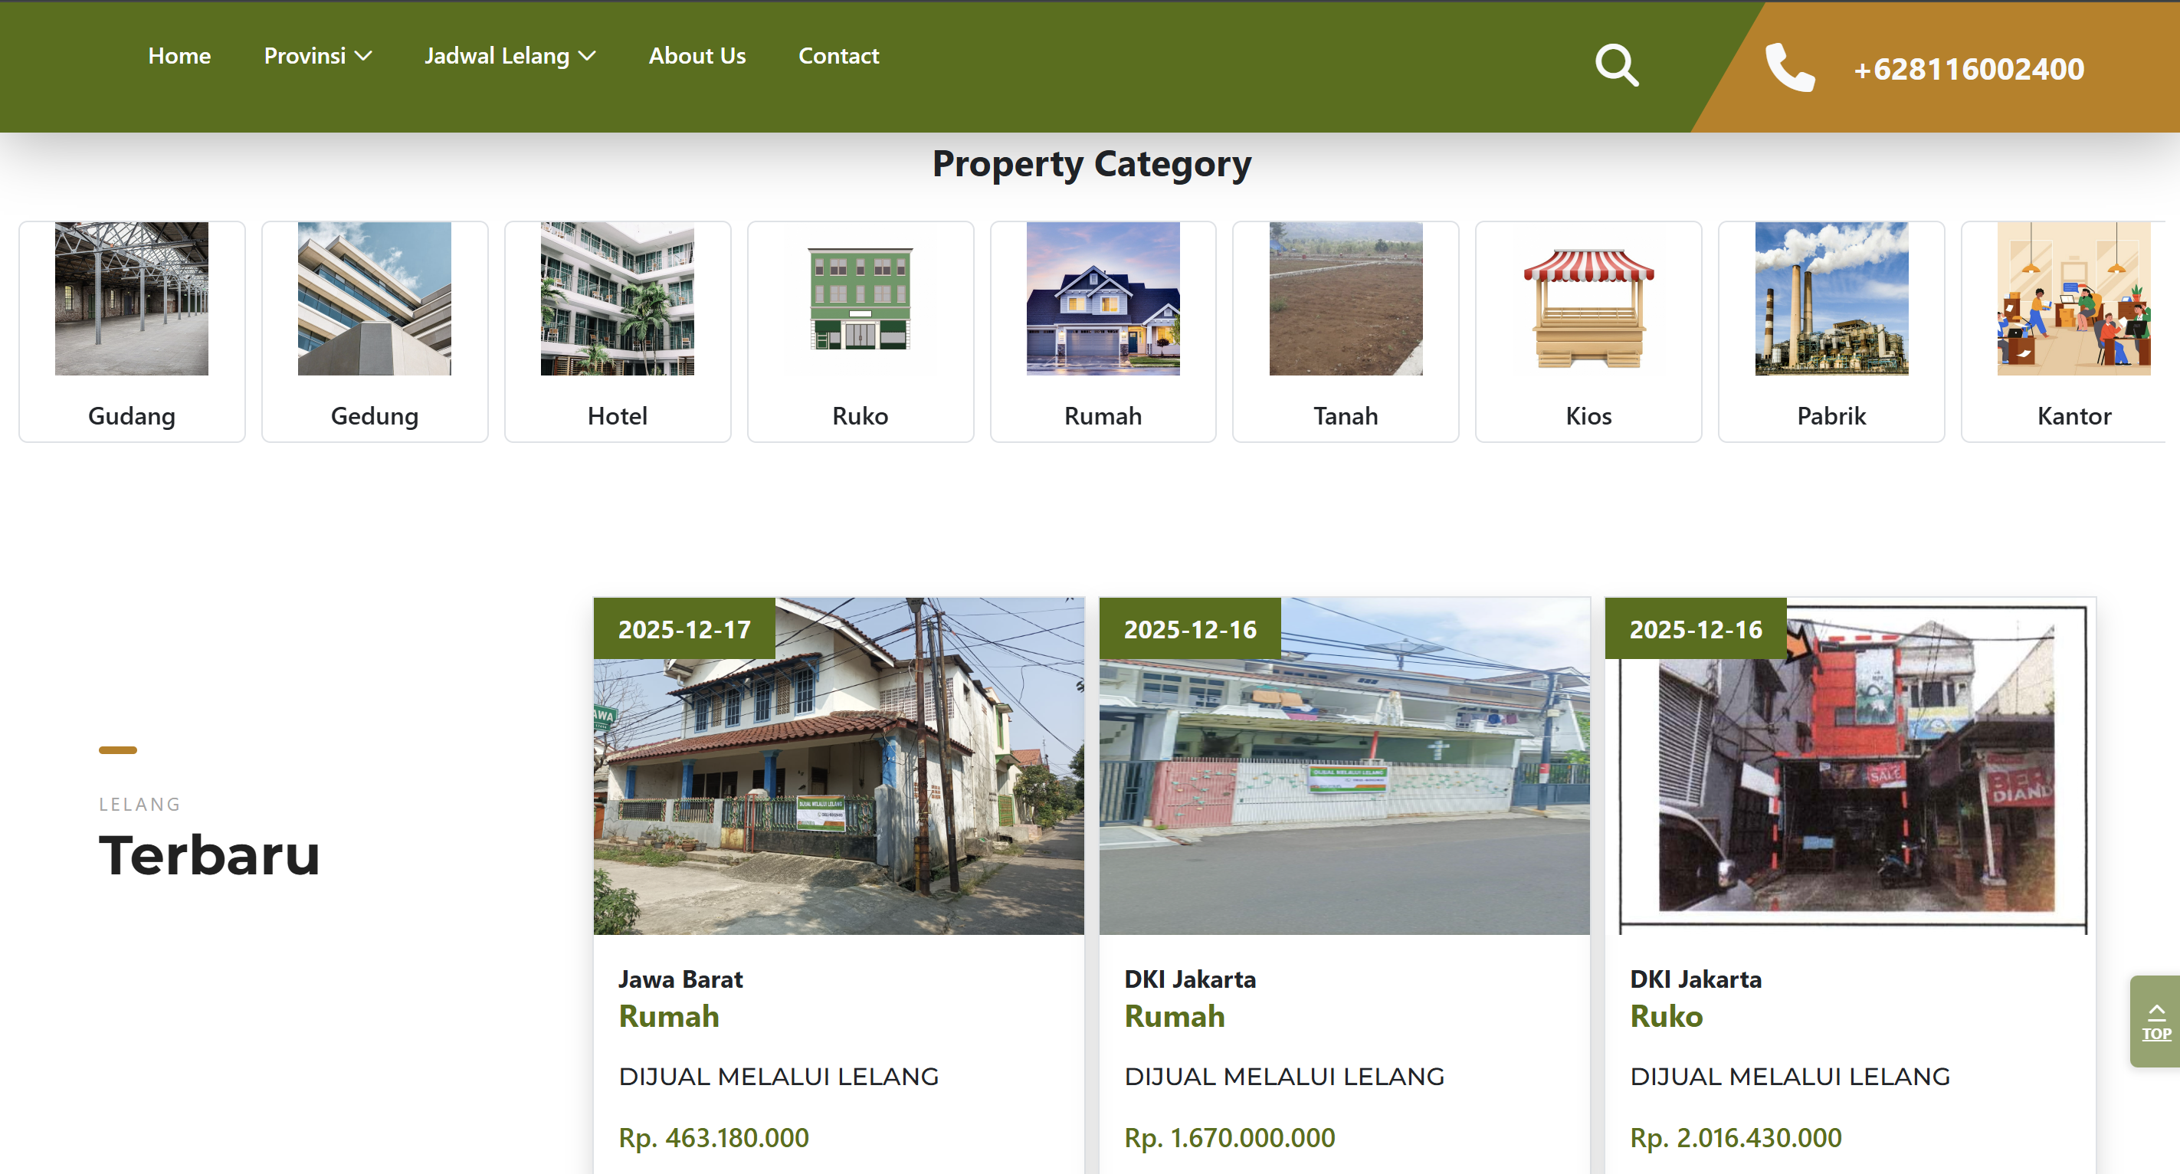Open the Gudang warehouse category image

pyautogui.click(x=131, y=299)
